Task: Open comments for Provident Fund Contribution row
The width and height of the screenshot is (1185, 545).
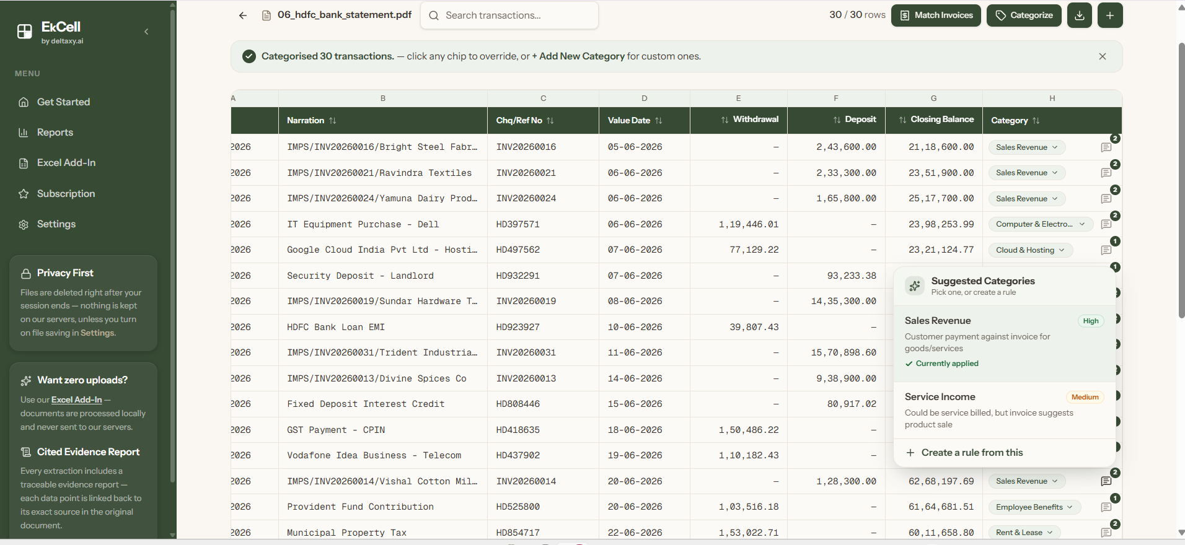Action: [1106, 507]
